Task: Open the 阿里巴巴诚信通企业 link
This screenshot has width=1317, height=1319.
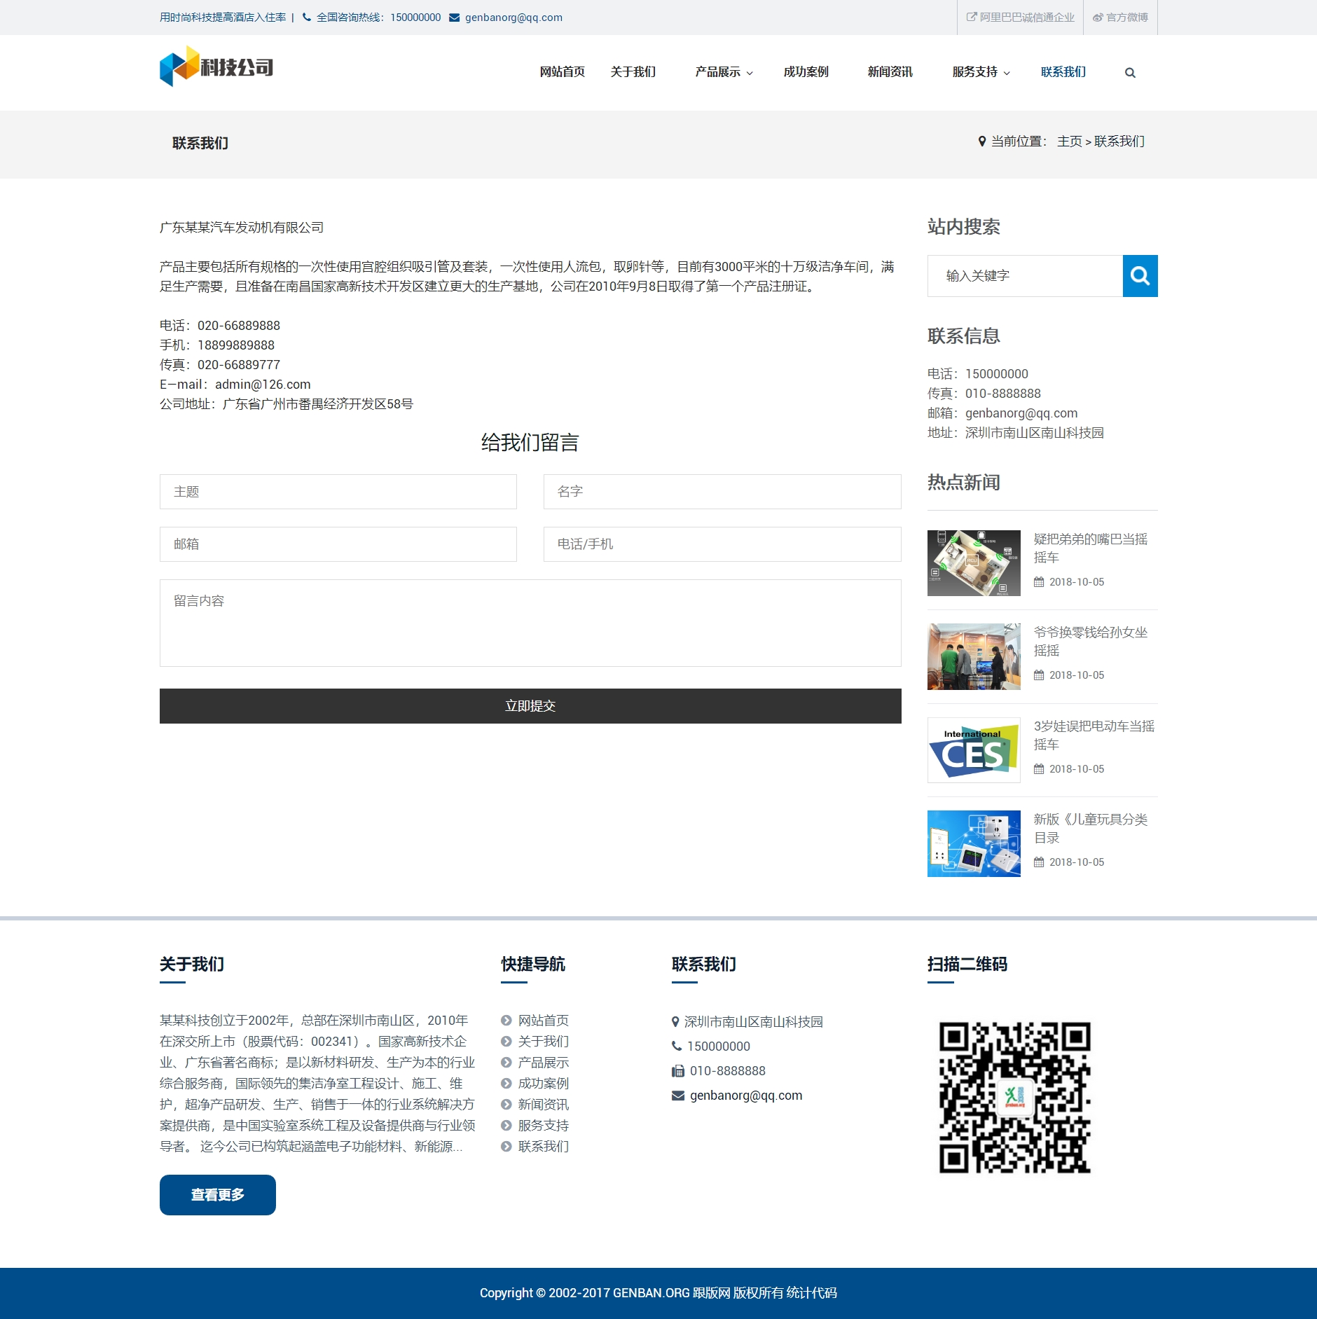Action: pyautogui.click(x=1020, y=18)
